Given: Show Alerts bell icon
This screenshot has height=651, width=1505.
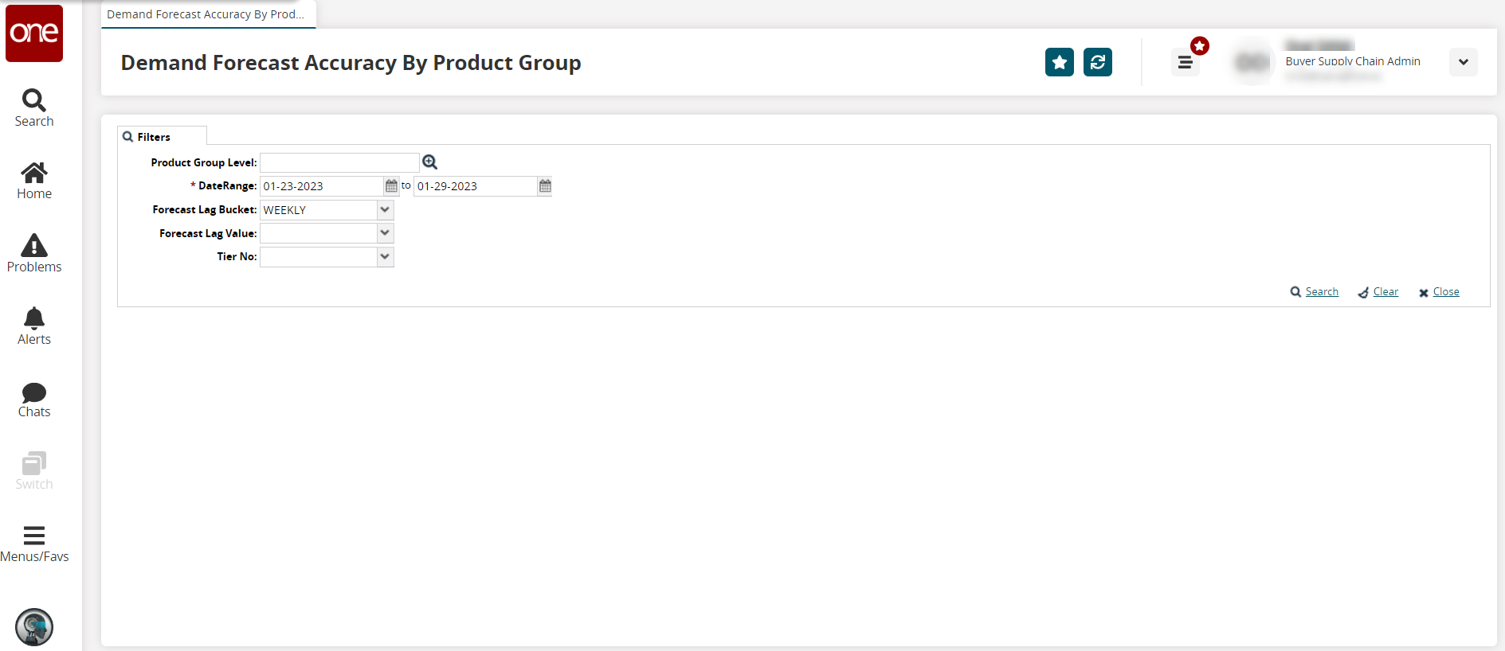Looking at the screenshot, I should 34,326.
